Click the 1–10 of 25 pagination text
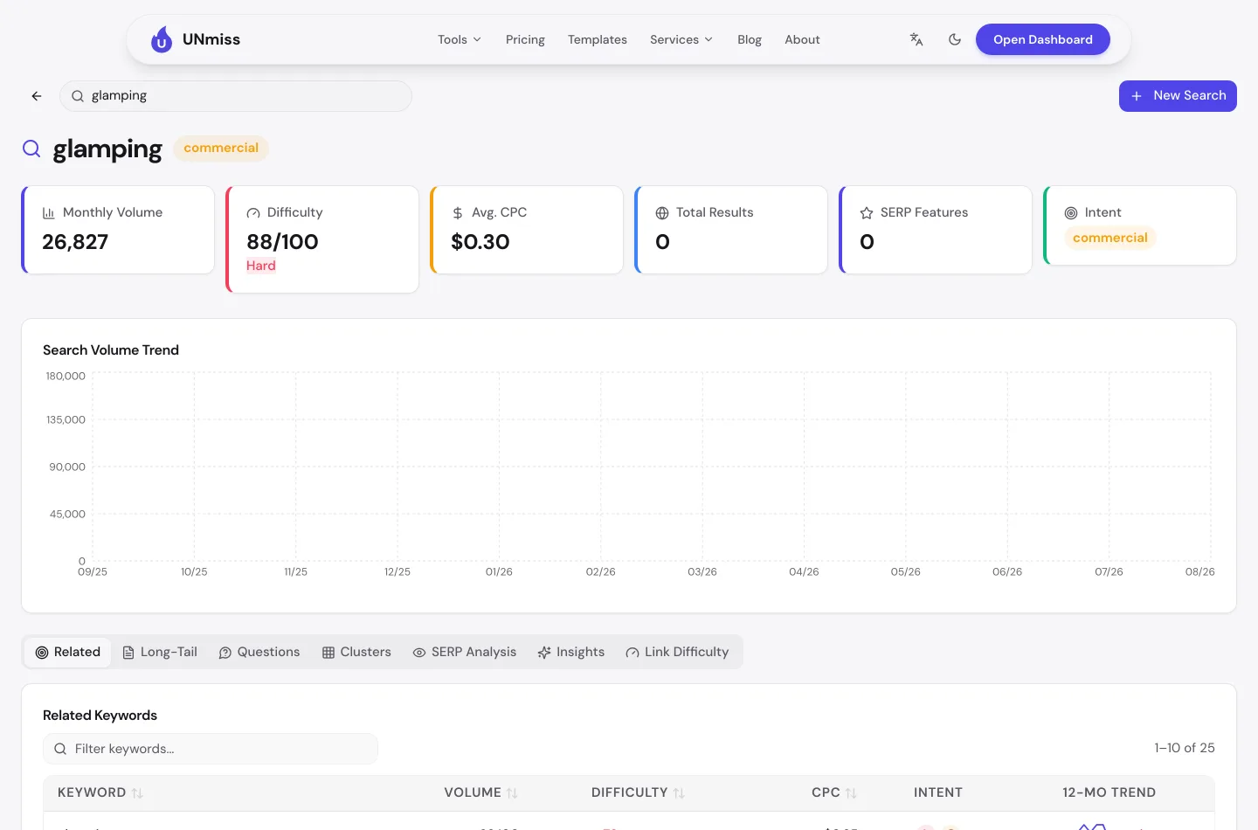 point(1185,748)
